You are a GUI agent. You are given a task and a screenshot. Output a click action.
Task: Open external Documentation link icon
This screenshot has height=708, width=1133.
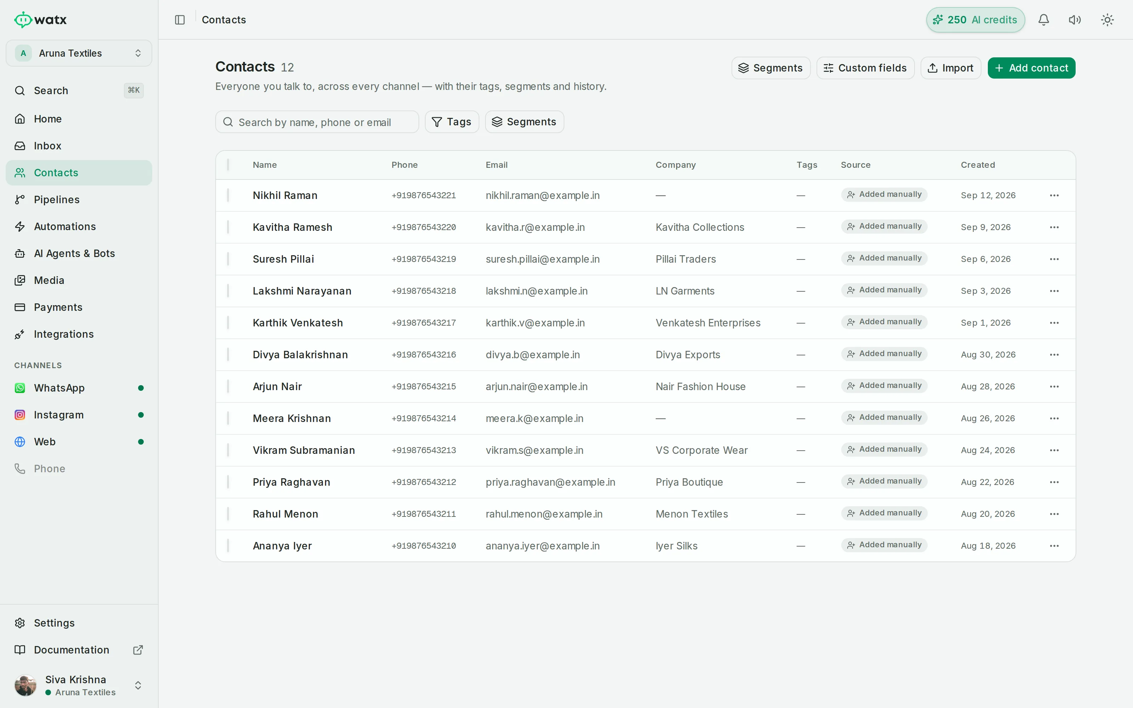pos(138,650)
